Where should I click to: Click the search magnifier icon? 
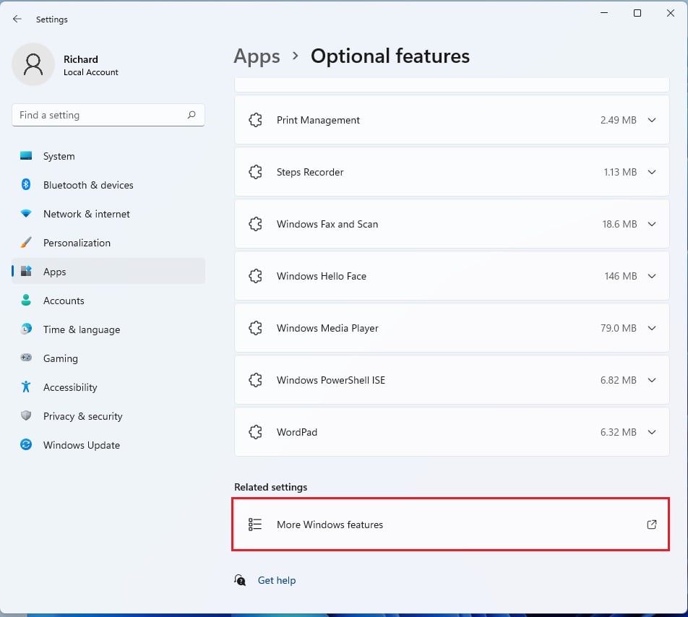tap(192, 115)
